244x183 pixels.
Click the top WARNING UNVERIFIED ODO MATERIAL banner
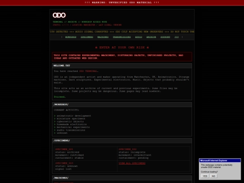(122, 3)
